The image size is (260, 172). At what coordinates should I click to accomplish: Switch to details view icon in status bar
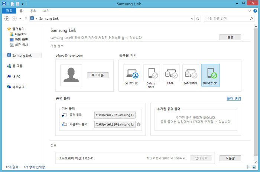(248, 167)
